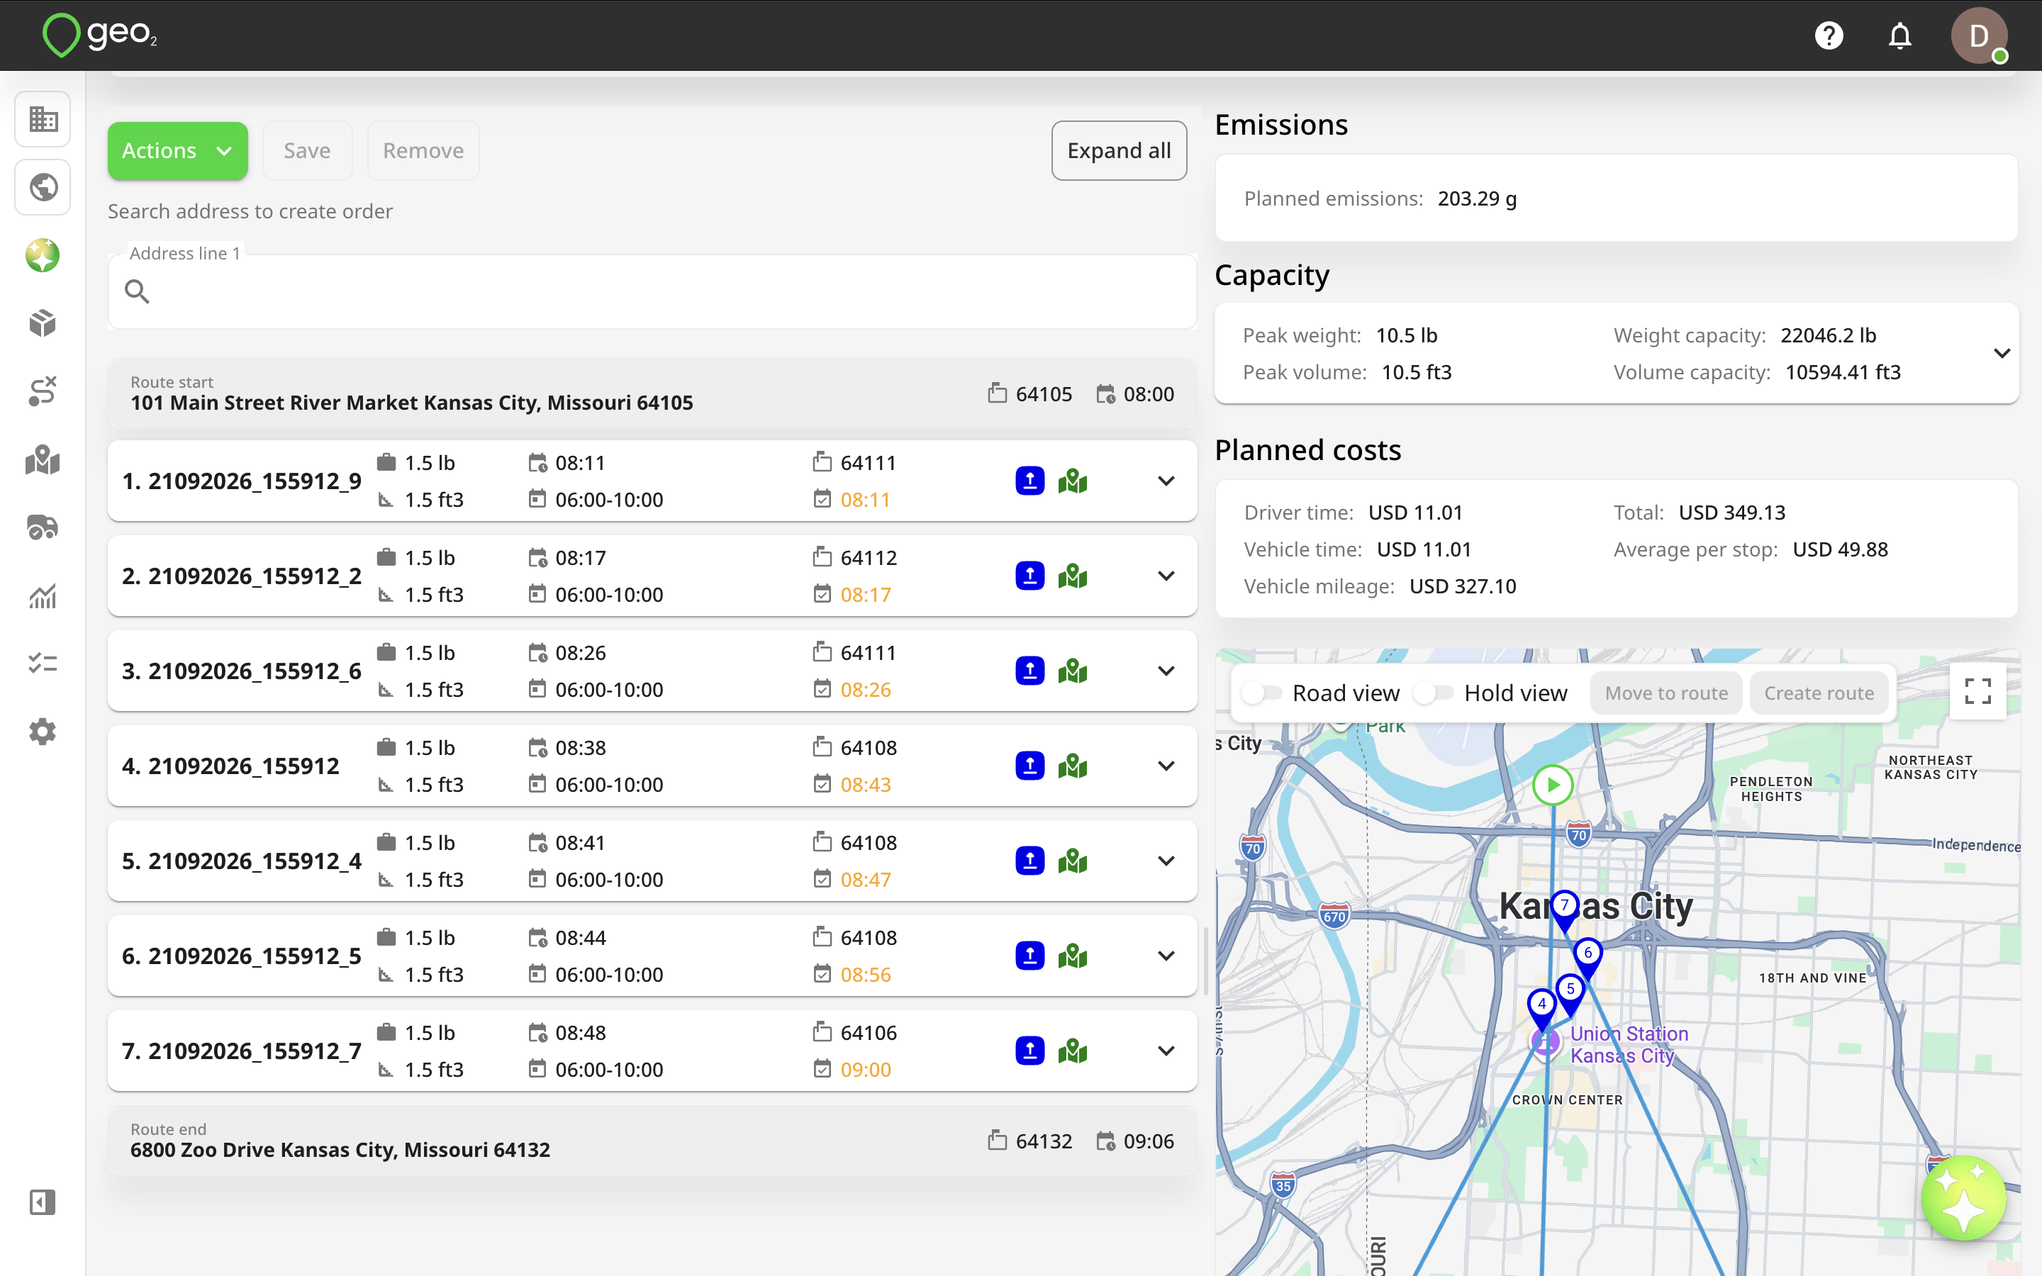The image size is (2042, 1276).
Task: Click blue upload icon for order 21092026_155912_2
Action: tap(1030, 576)
